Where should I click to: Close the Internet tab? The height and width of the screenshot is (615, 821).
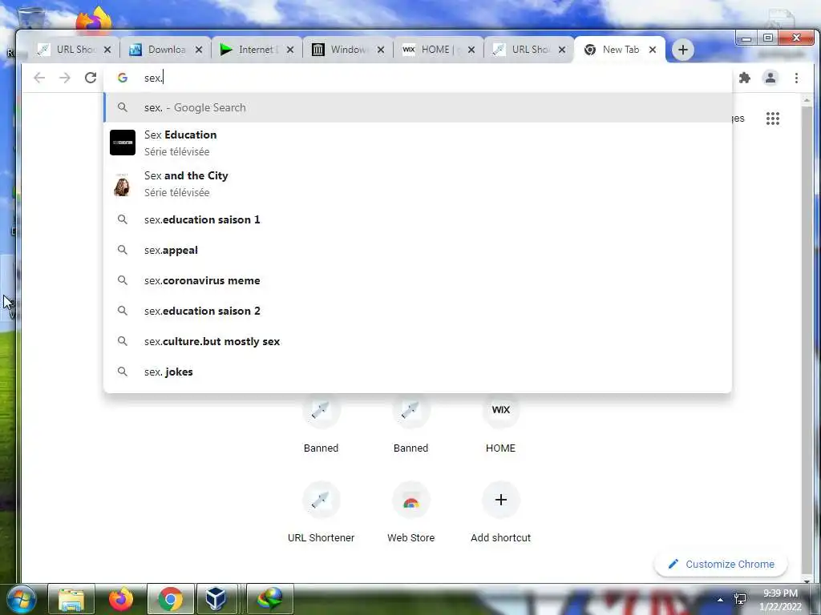[290, 50]
